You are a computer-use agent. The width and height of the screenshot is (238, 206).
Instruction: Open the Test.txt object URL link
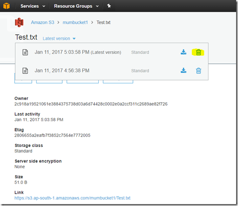coord(72,198)
